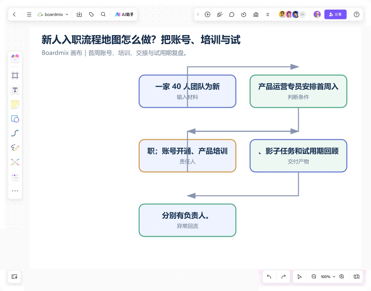Select the 职;账号开通、产品培训 node
Image resolution: width=371 pixels, height=291 pixels.
(x=187, y=156)
